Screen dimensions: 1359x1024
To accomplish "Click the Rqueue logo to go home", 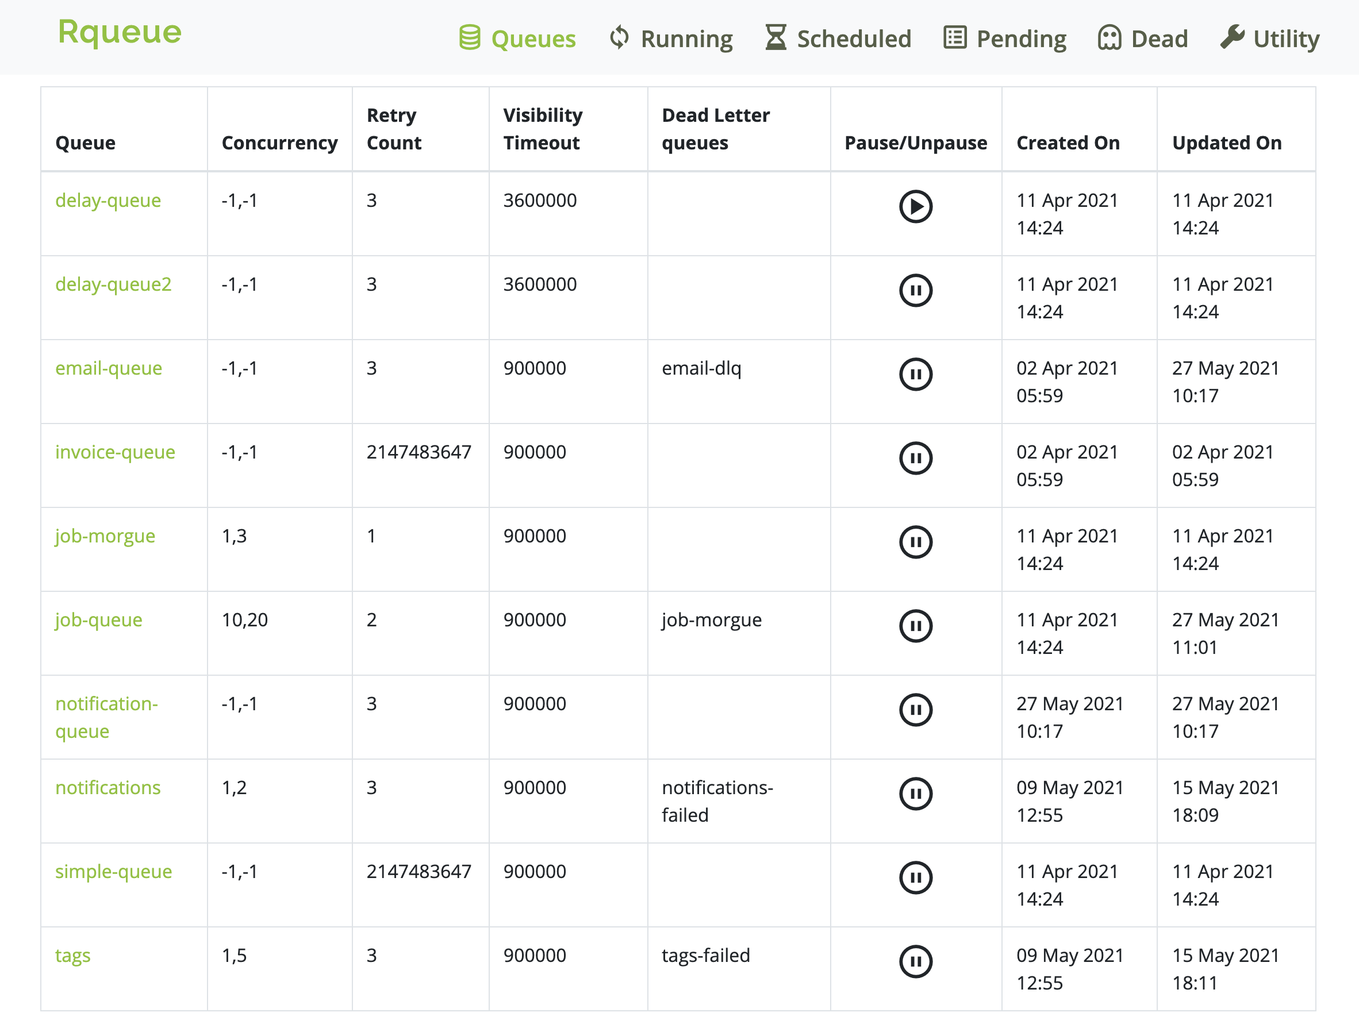I will (120, 33).
